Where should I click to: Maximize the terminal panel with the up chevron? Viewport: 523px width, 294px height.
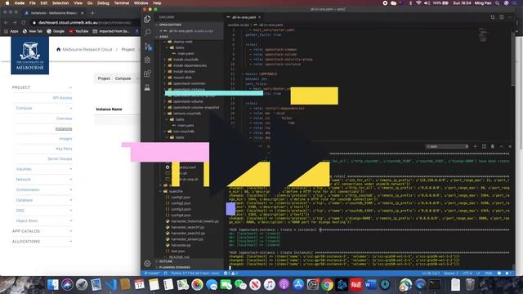501,146
